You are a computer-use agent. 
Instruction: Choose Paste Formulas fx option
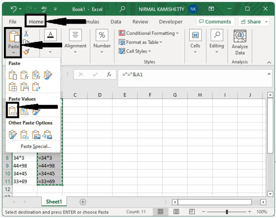(24, 75)
